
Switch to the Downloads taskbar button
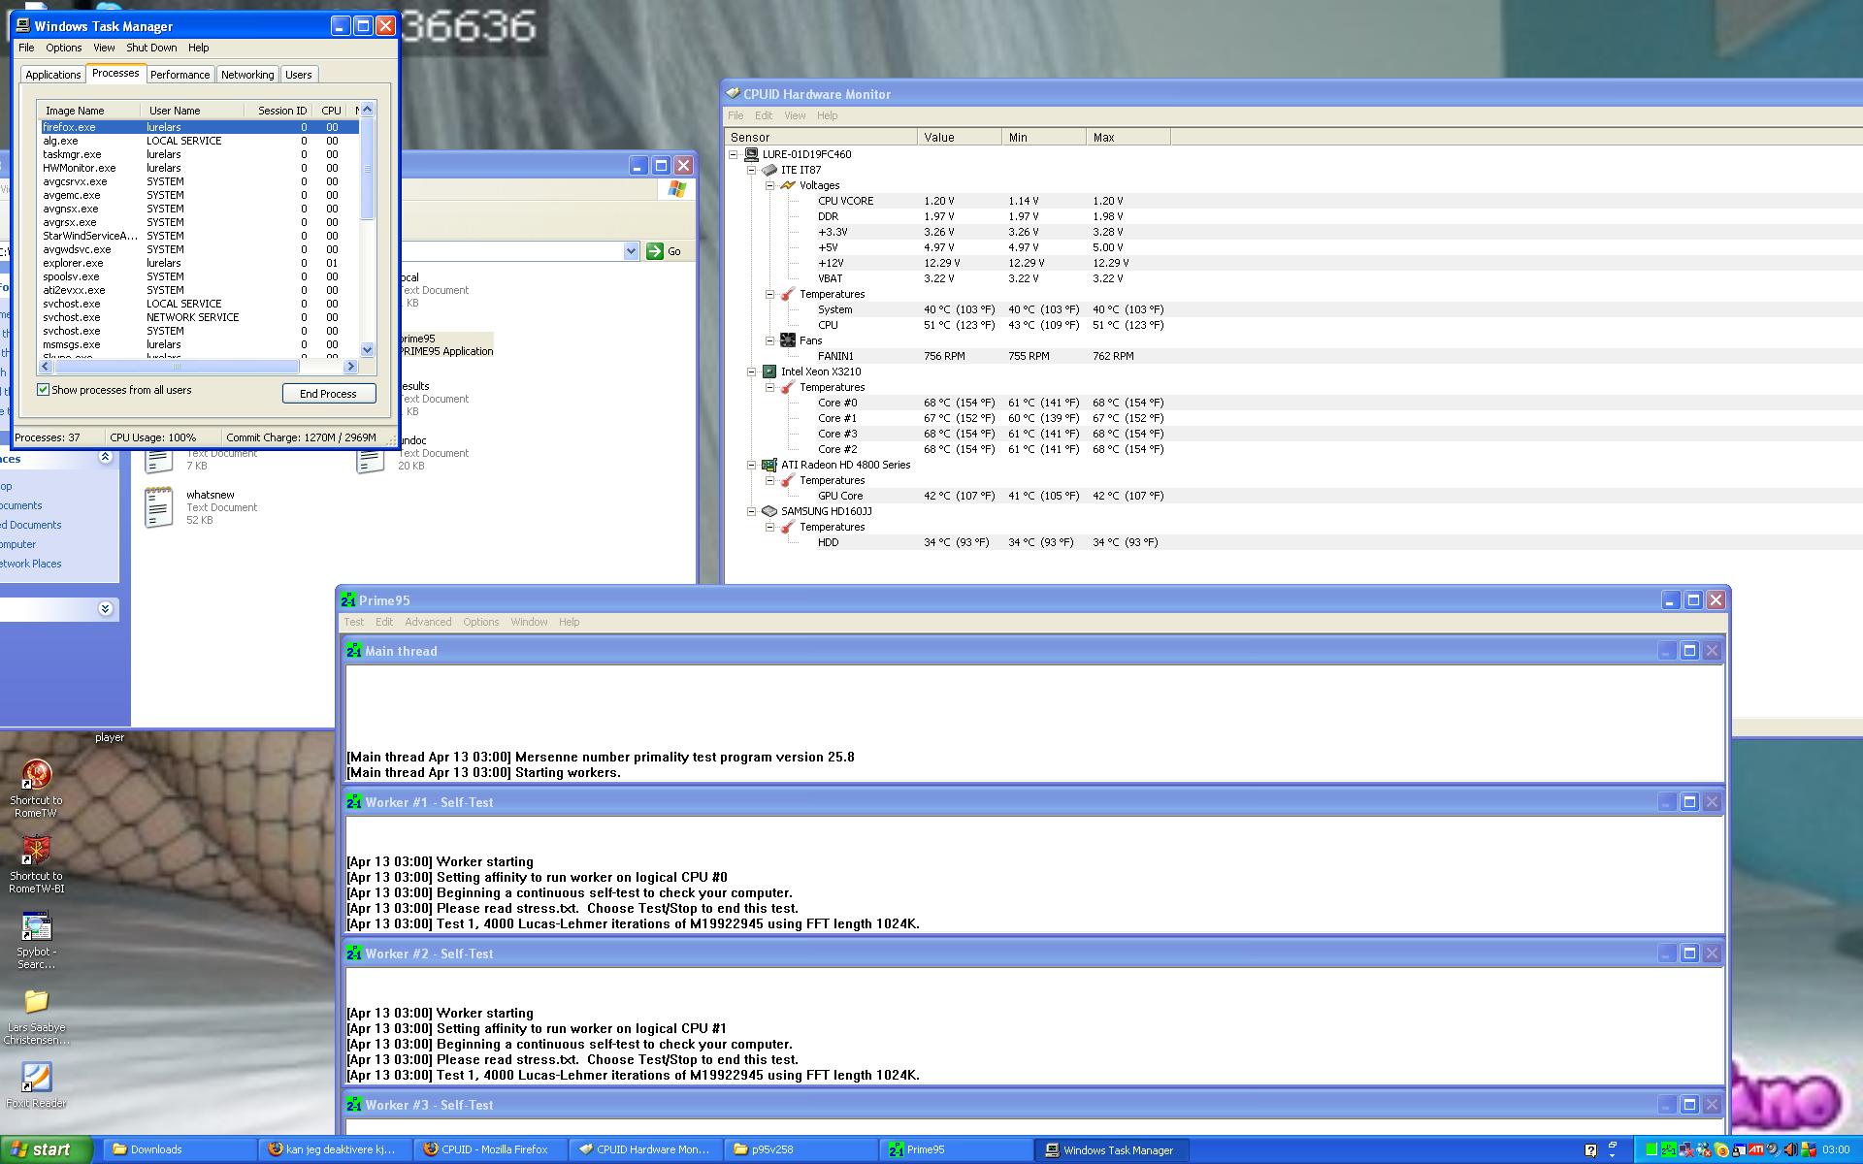click(179, 1149)
